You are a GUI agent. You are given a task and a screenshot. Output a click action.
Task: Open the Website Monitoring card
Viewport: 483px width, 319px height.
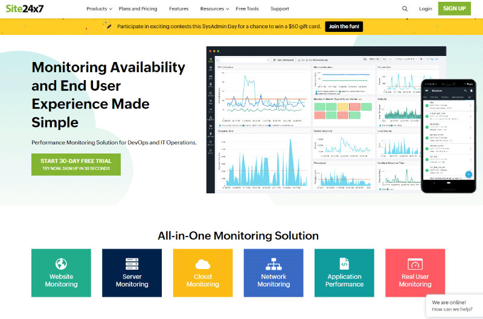click(x=61, y=273)
